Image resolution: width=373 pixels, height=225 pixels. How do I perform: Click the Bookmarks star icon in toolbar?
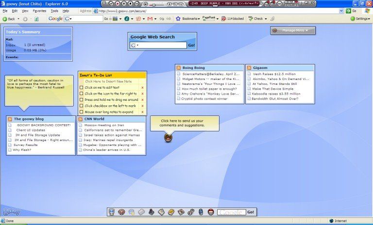click(178, 18)
